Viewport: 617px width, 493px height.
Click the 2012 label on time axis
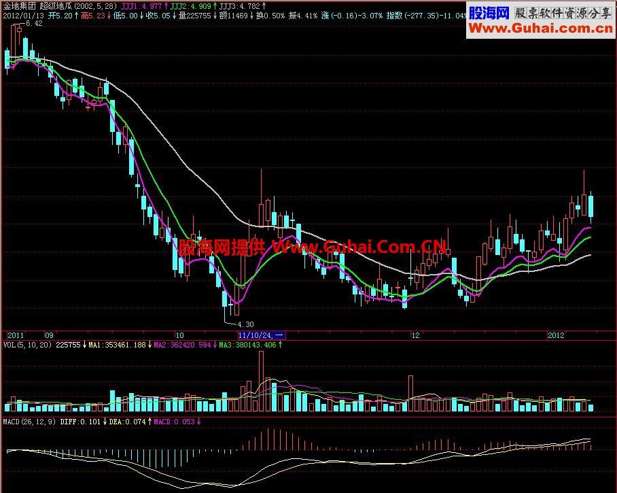point(557,335)
